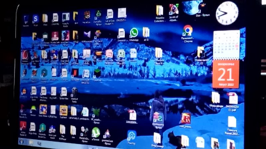266x149 pixels.
Task: Open the WhatsApp shortcut
Action: (x=134, y=33)
